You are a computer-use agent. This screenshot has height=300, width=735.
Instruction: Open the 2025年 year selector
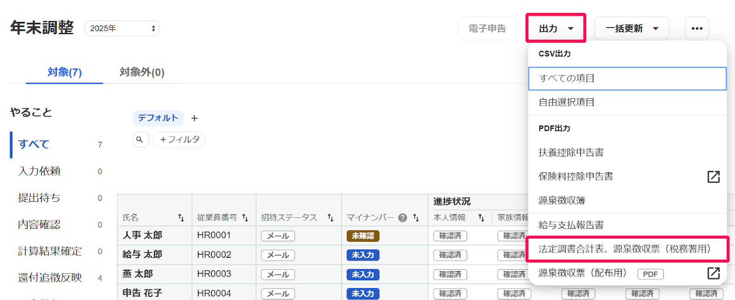tap(122, 28)
